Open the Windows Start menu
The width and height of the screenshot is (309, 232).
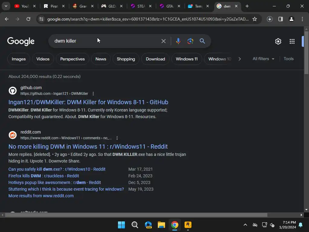(x=121, y=225)
